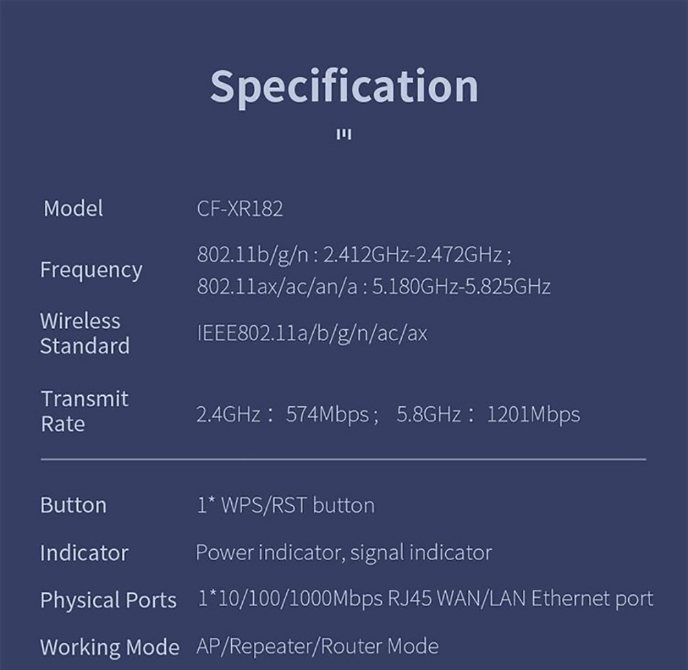Click the 5.180GHz-5.825GHz frequency line
Image resolution: width=688 pixels, height=670 pixels.
point(374,286)
